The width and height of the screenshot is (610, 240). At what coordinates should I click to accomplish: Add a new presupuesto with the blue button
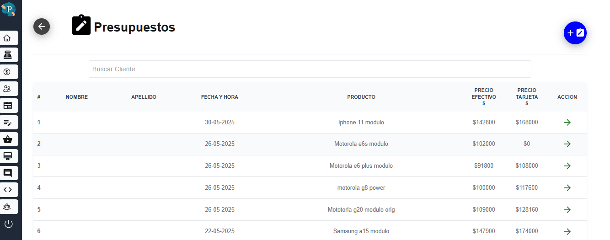click(575, 33)
